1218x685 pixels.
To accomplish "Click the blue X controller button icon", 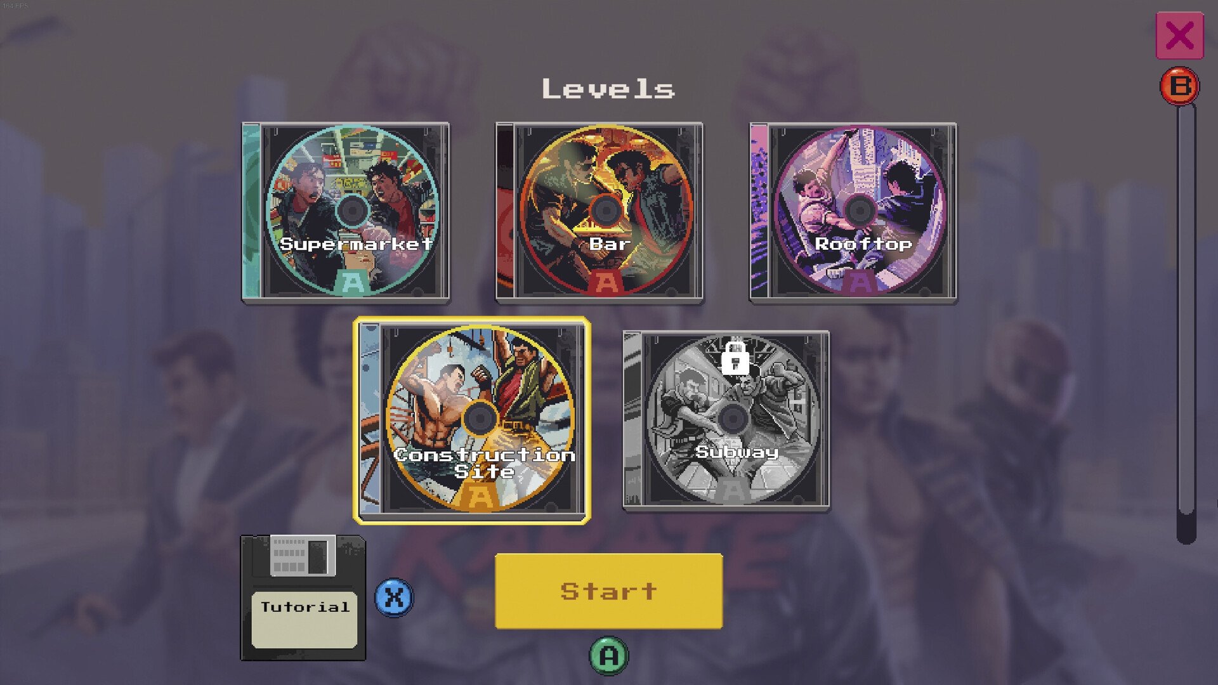I will (x=394, y=597).
